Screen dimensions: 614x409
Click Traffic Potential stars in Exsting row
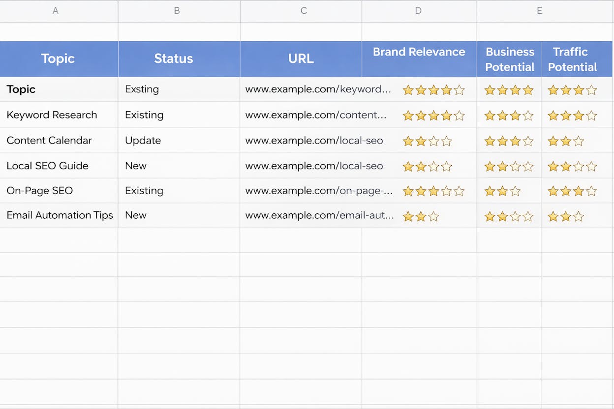[x=572, y=90]
